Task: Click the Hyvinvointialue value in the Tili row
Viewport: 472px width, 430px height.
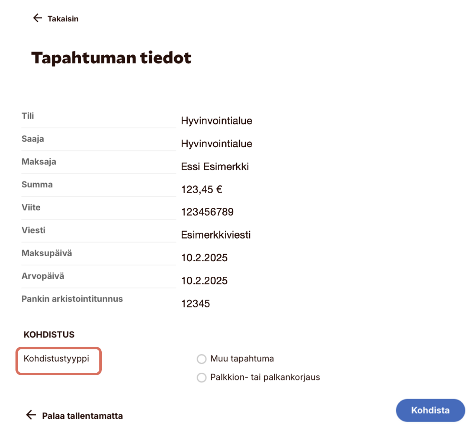Action: click(216, 121)
